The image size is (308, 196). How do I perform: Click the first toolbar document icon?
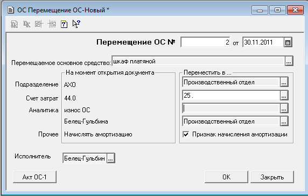pos(15,24)
